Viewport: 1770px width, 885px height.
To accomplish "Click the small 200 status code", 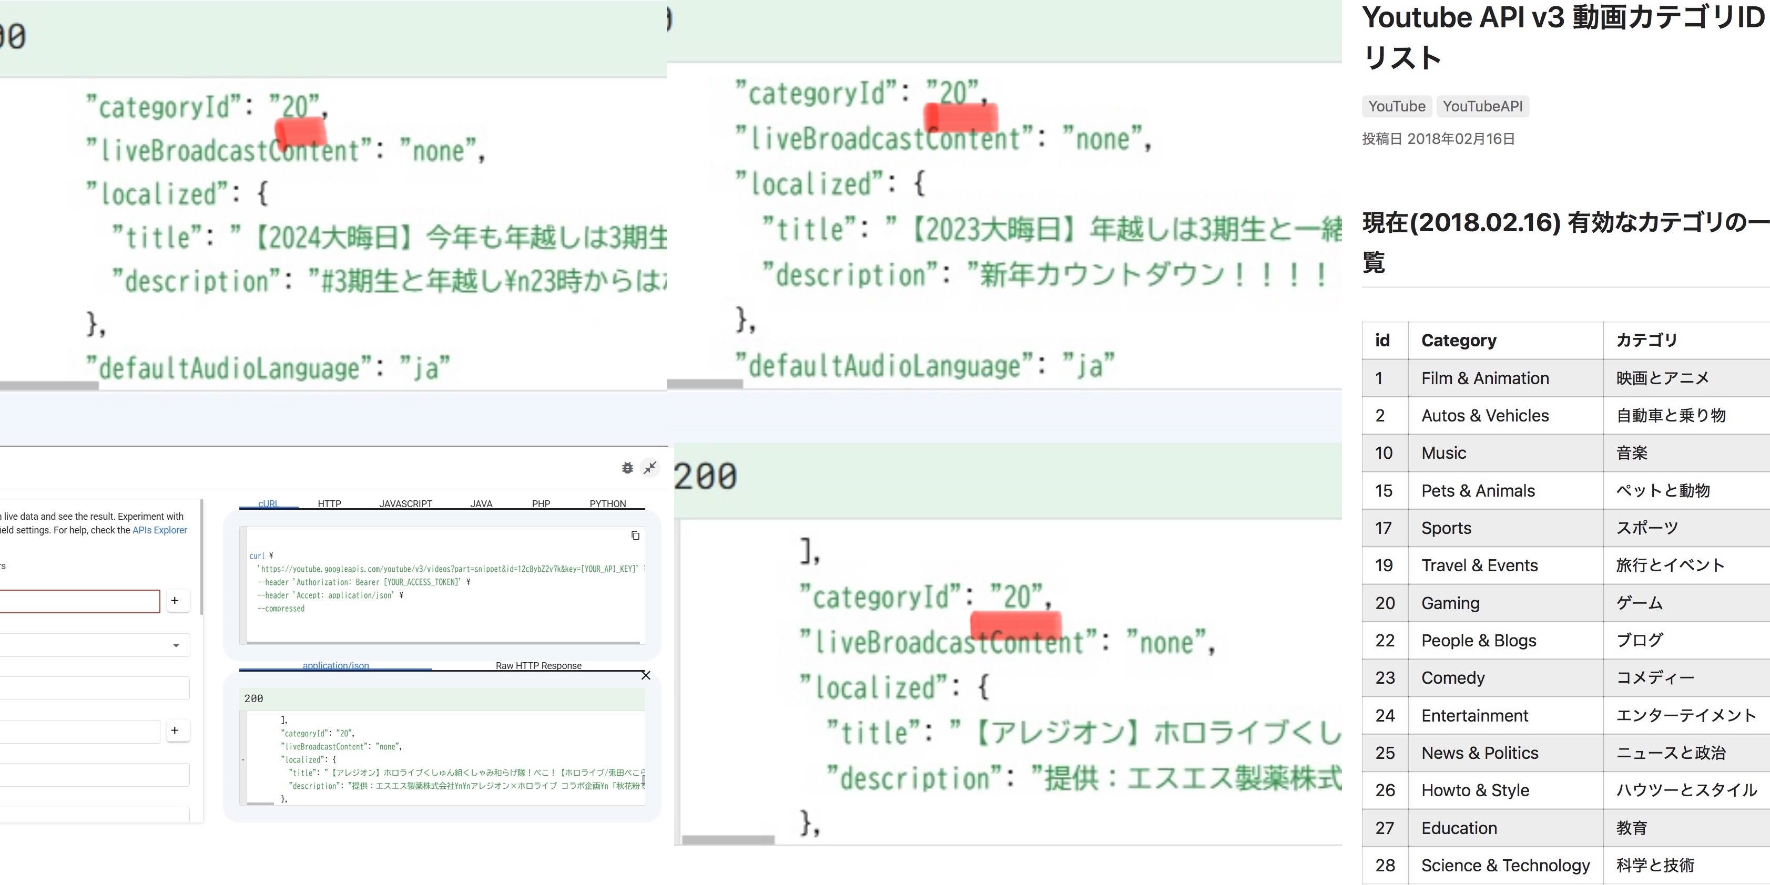I will coord(253,698).
